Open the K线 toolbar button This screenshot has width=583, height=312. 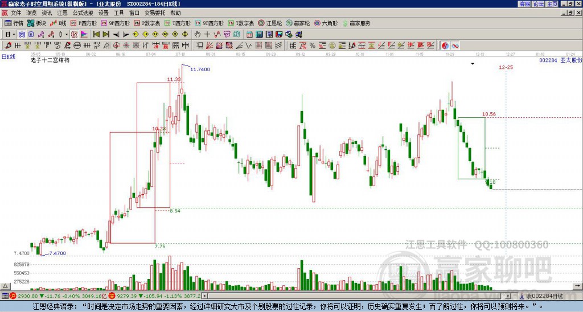[x=58, y=23]
